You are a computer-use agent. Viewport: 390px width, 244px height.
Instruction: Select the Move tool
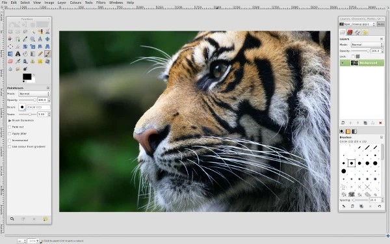click(x=47, y=39)
